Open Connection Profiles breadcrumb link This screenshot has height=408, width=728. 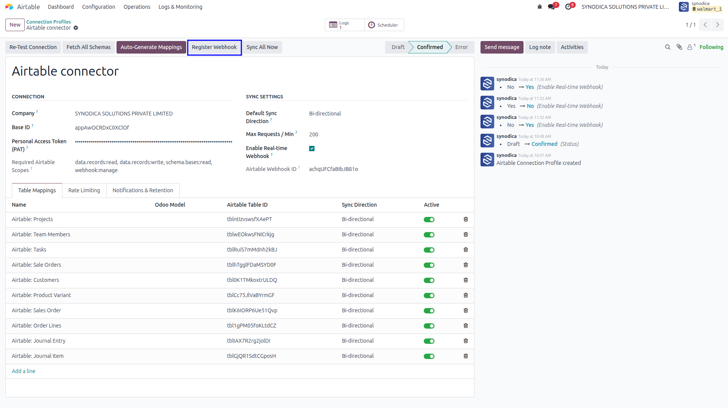48,22
